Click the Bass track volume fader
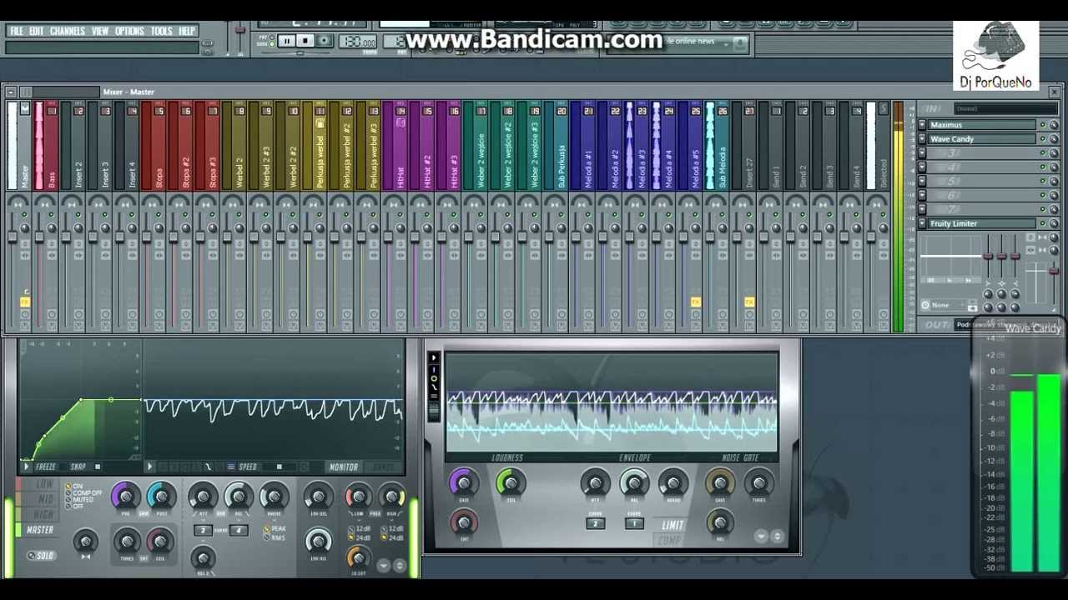This screenshot has width=1068, height=600. (x=39, y=238)
